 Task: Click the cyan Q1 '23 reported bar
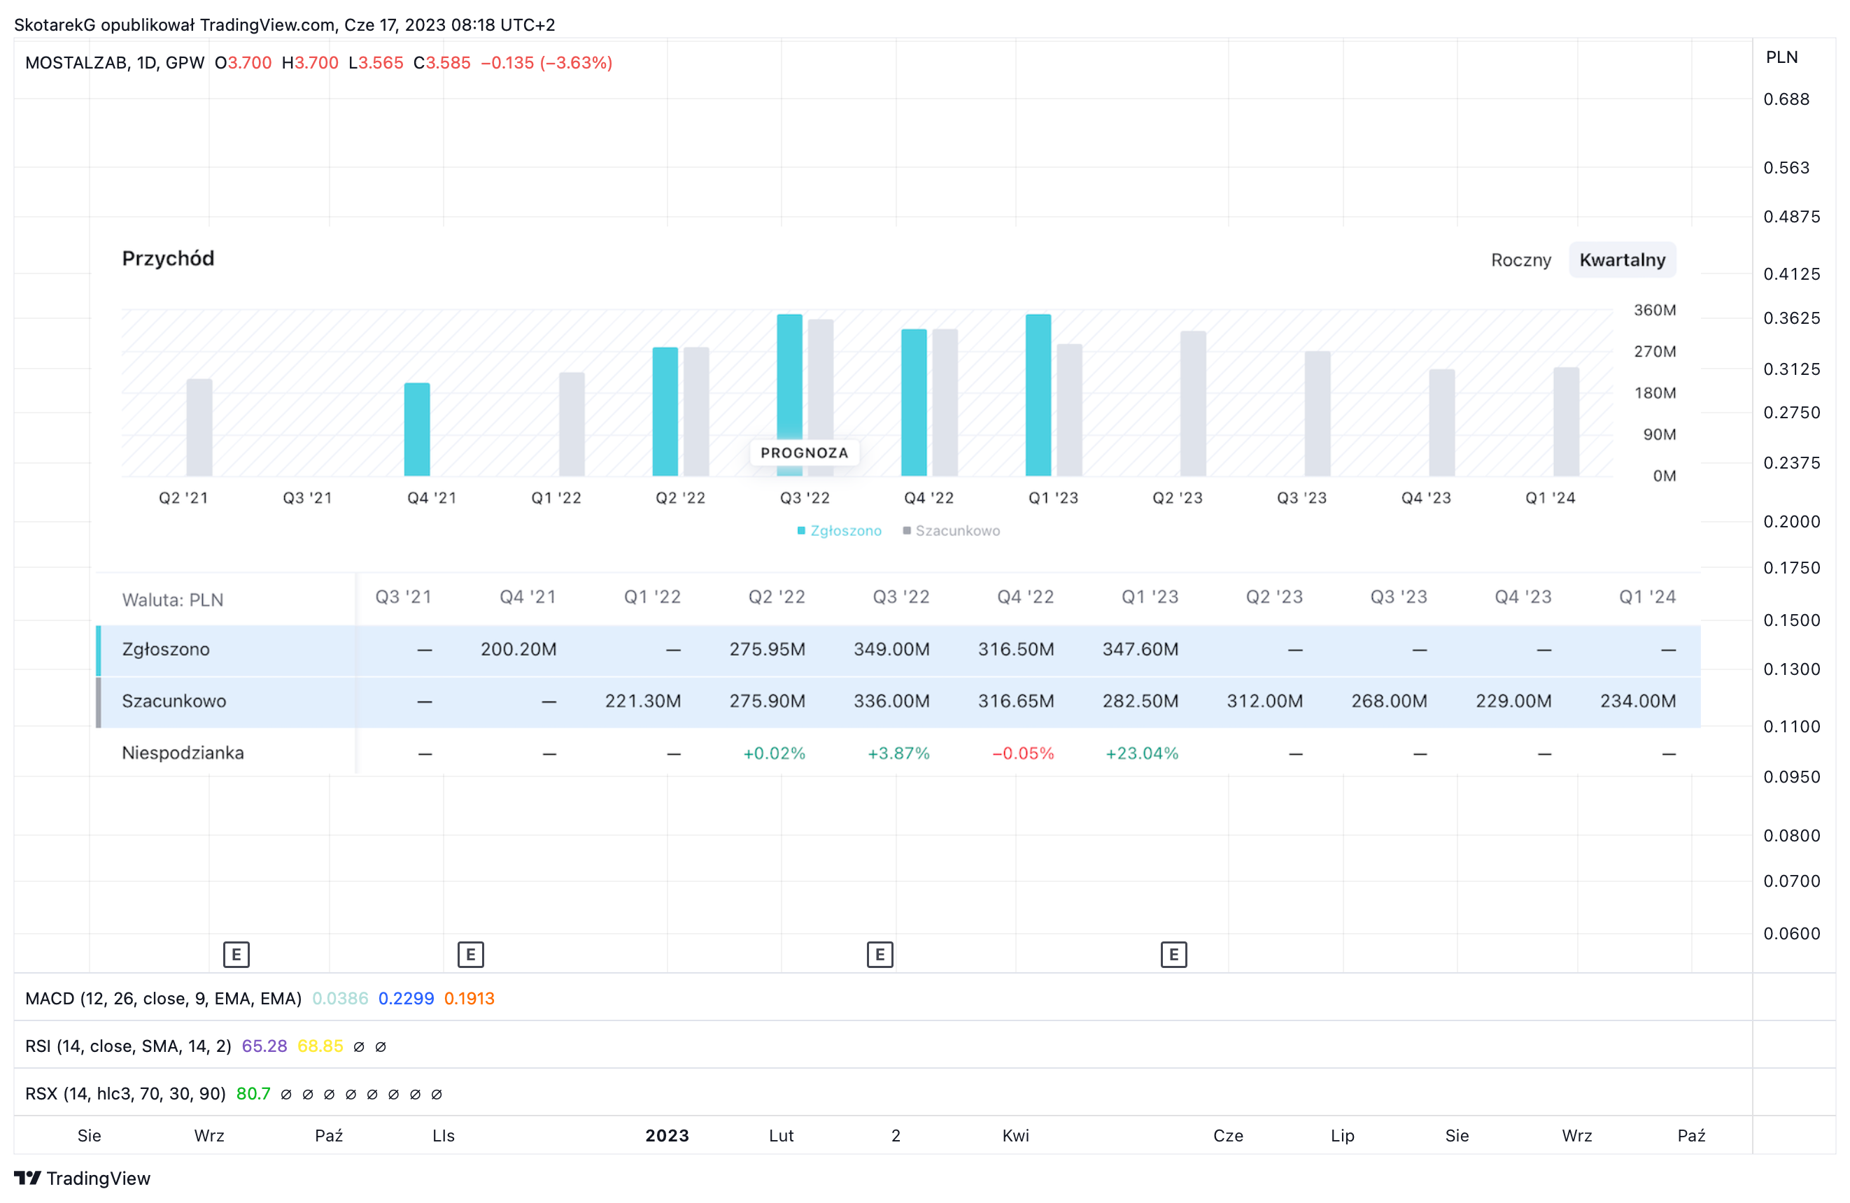[x=1038, y=394]
